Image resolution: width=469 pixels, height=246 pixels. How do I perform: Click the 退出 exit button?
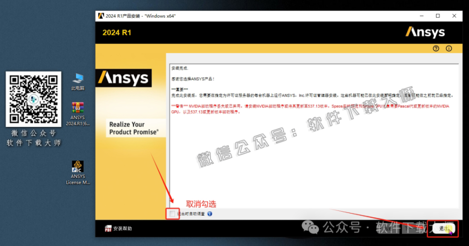[x=443, y=229]
